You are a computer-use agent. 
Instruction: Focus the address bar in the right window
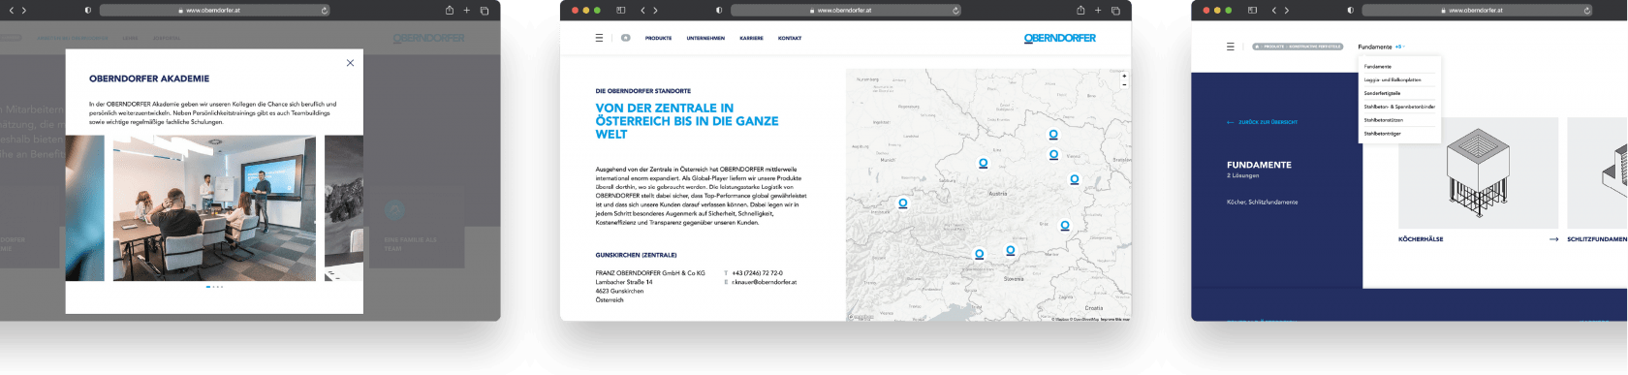pyautogui.click(x=1477, y=11)
